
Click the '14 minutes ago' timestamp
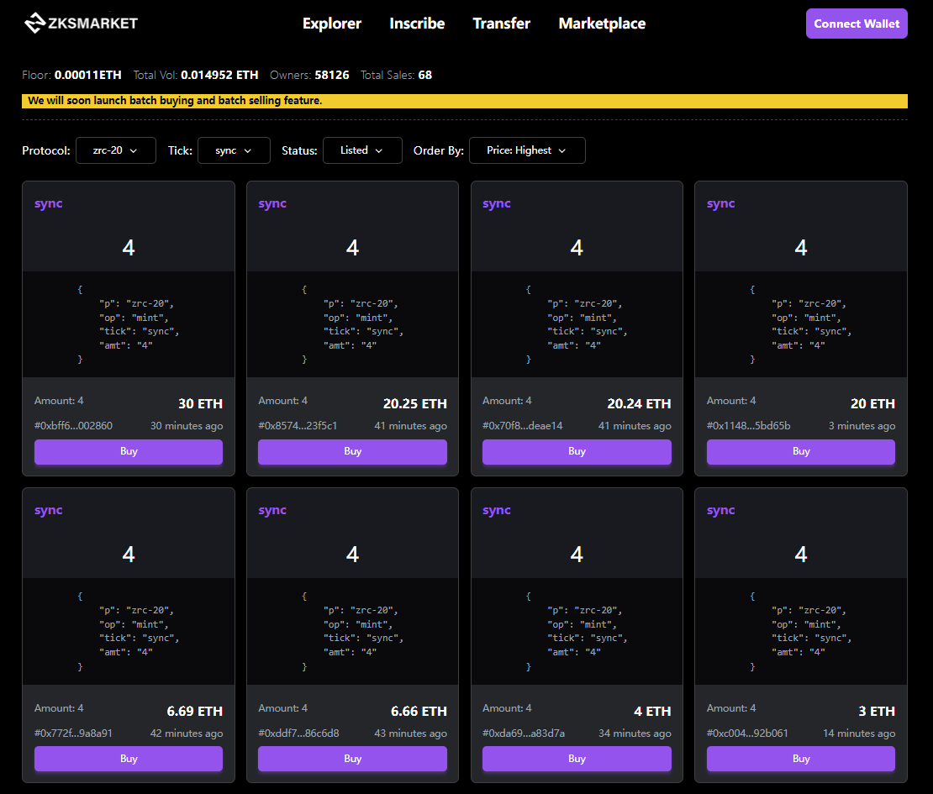coord(859,734)
